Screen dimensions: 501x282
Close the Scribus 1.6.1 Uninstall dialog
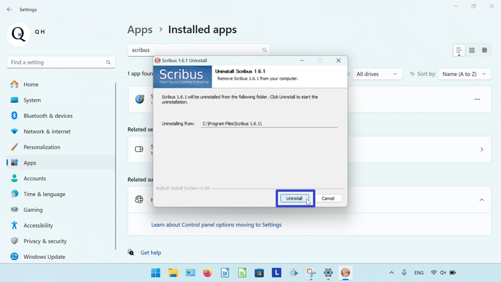tap(338, 60)
